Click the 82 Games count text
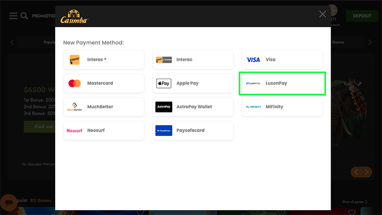Viewport: 382px width, 215px height. click(x=41, y=201)
